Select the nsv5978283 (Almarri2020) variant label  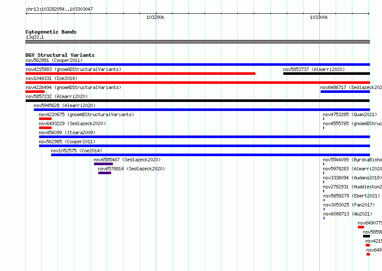(x=352, y=169)
